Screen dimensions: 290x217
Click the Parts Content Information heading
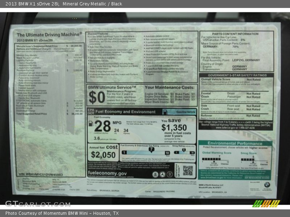(235, 34)
